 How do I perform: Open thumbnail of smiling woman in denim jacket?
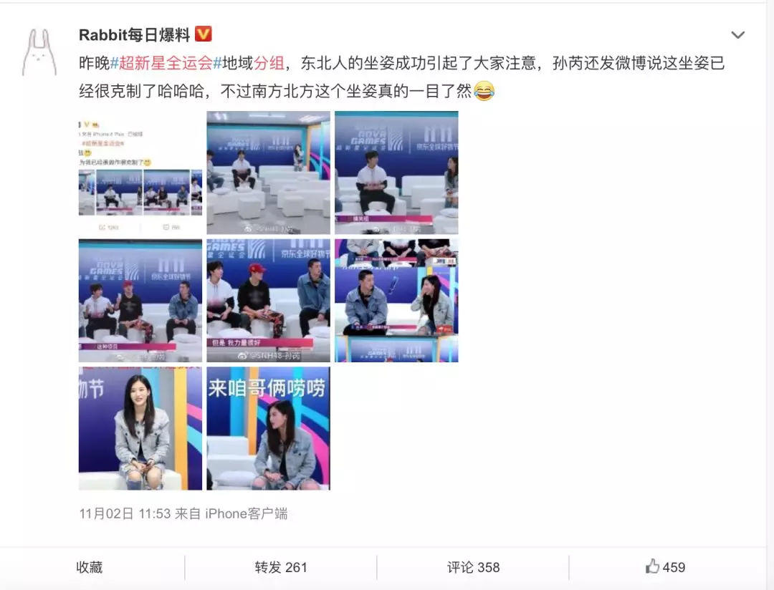(x=140, y=428)
